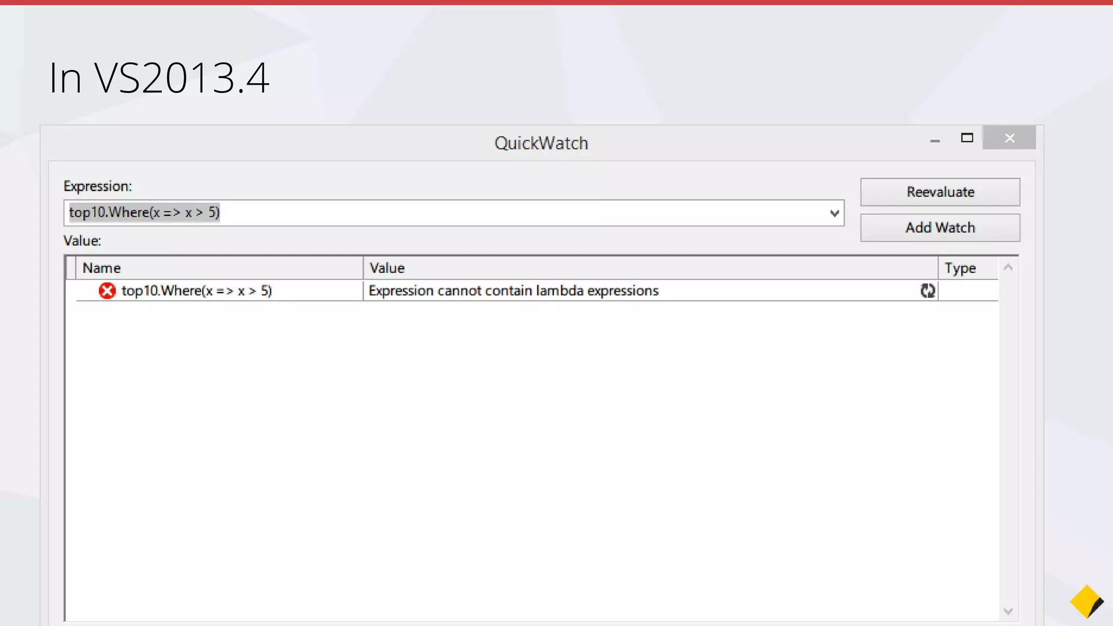The height and width of the screenshot is (626, 1113).
Task: Click the Reevaluate button
Action: (x=940, y=192)
